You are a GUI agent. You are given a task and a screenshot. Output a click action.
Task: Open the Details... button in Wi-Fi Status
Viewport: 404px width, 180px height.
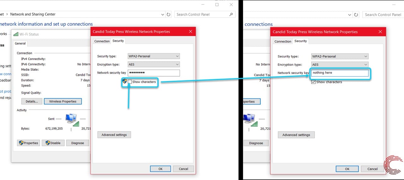click(32, 101)
